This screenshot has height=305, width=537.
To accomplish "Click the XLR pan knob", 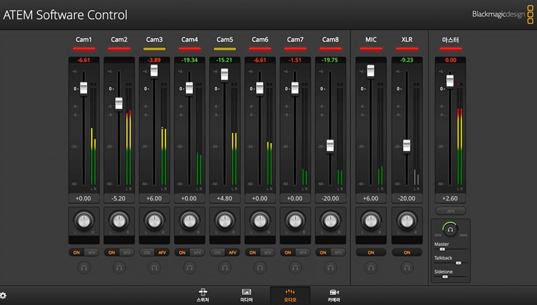I will pyautogui.click(x=407, y=221).
